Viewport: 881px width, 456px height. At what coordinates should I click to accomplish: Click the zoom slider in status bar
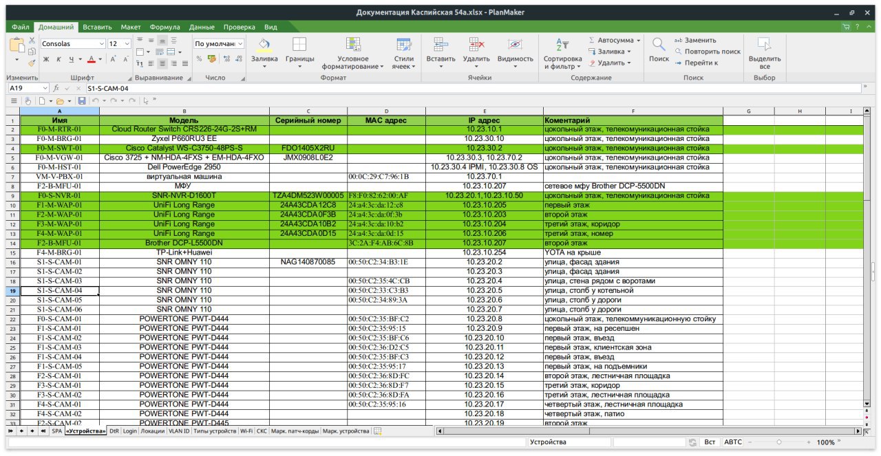tap(779, 442)
